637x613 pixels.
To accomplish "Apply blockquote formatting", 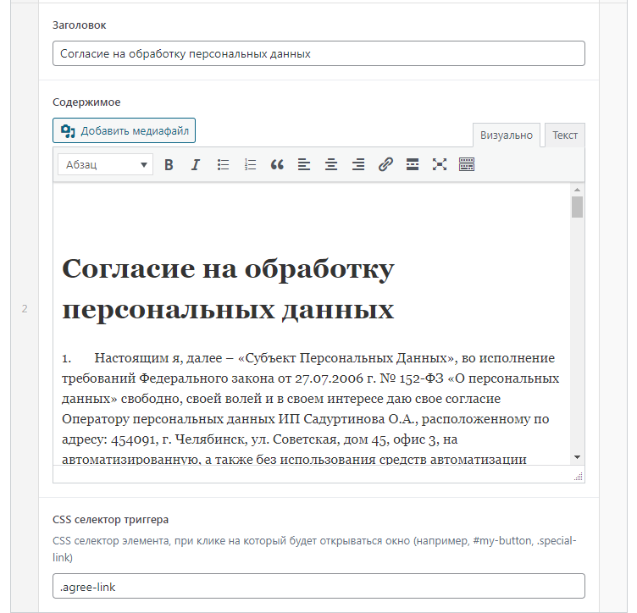I will coord(277,165).
